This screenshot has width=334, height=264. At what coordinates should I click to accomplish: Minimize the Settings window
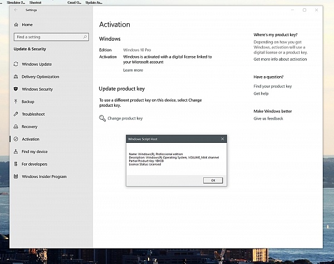(293, 10)
